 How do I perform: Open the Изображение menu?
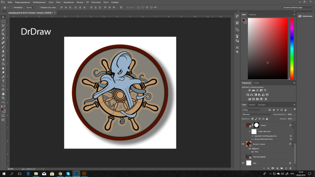pos(39,2)
